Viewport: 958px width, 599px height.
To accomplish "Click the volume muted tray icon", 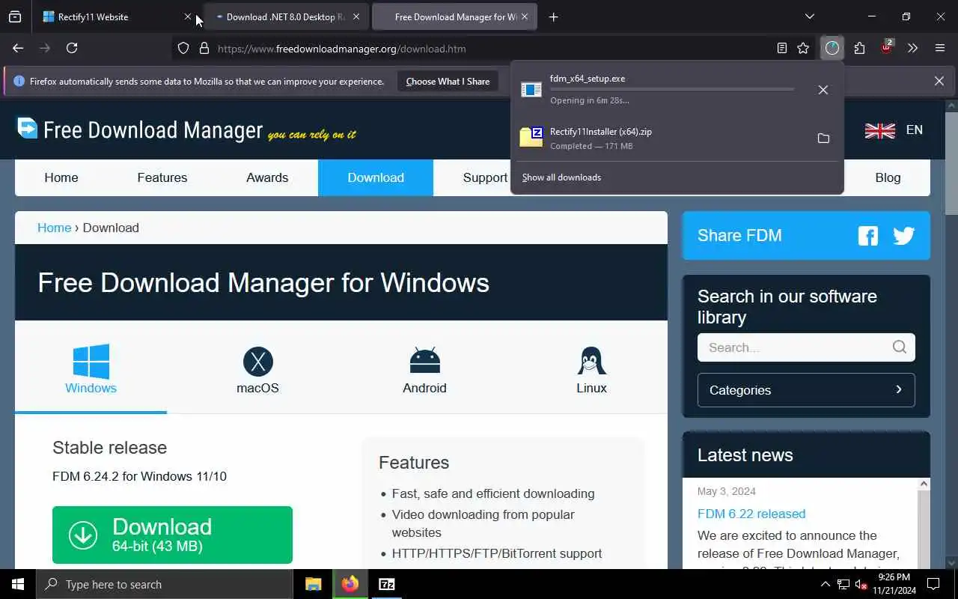I will point(861,584).
